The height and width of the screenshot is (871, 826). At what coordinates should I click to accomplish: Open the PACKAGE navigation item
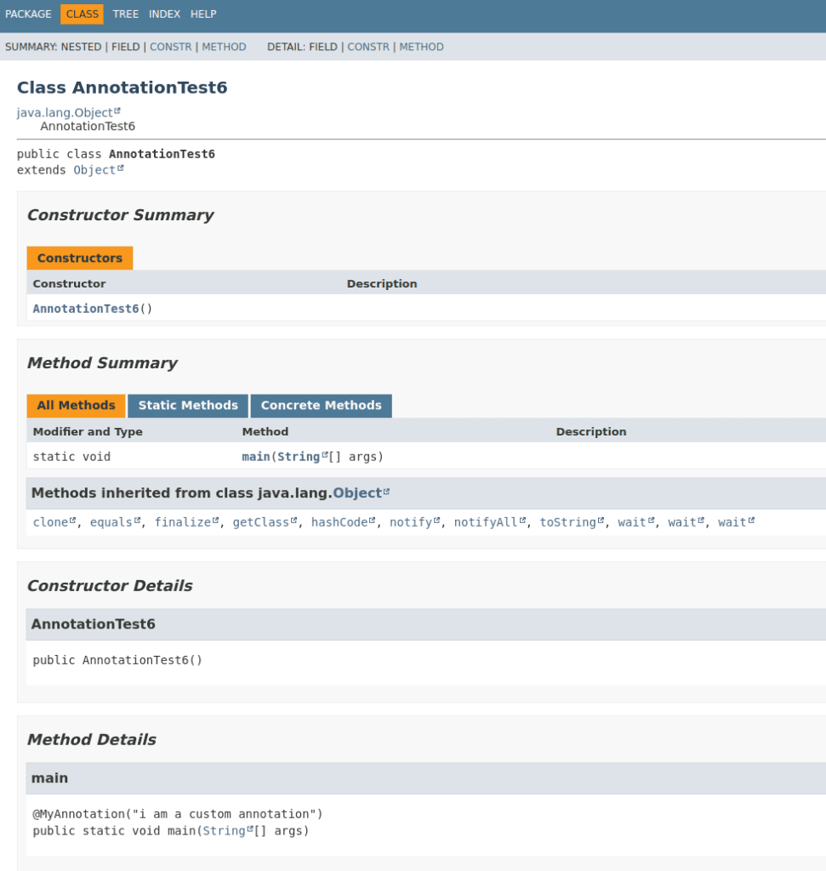(x=28, y=14)
